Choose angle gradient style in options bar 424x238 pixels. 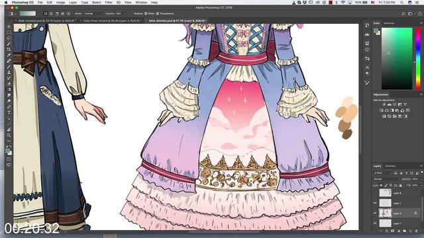(x=57, y=13)
